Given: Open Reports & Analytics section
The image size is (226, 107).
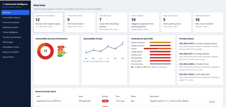Looking at the screenshot, I should click(x=15, y=52).
